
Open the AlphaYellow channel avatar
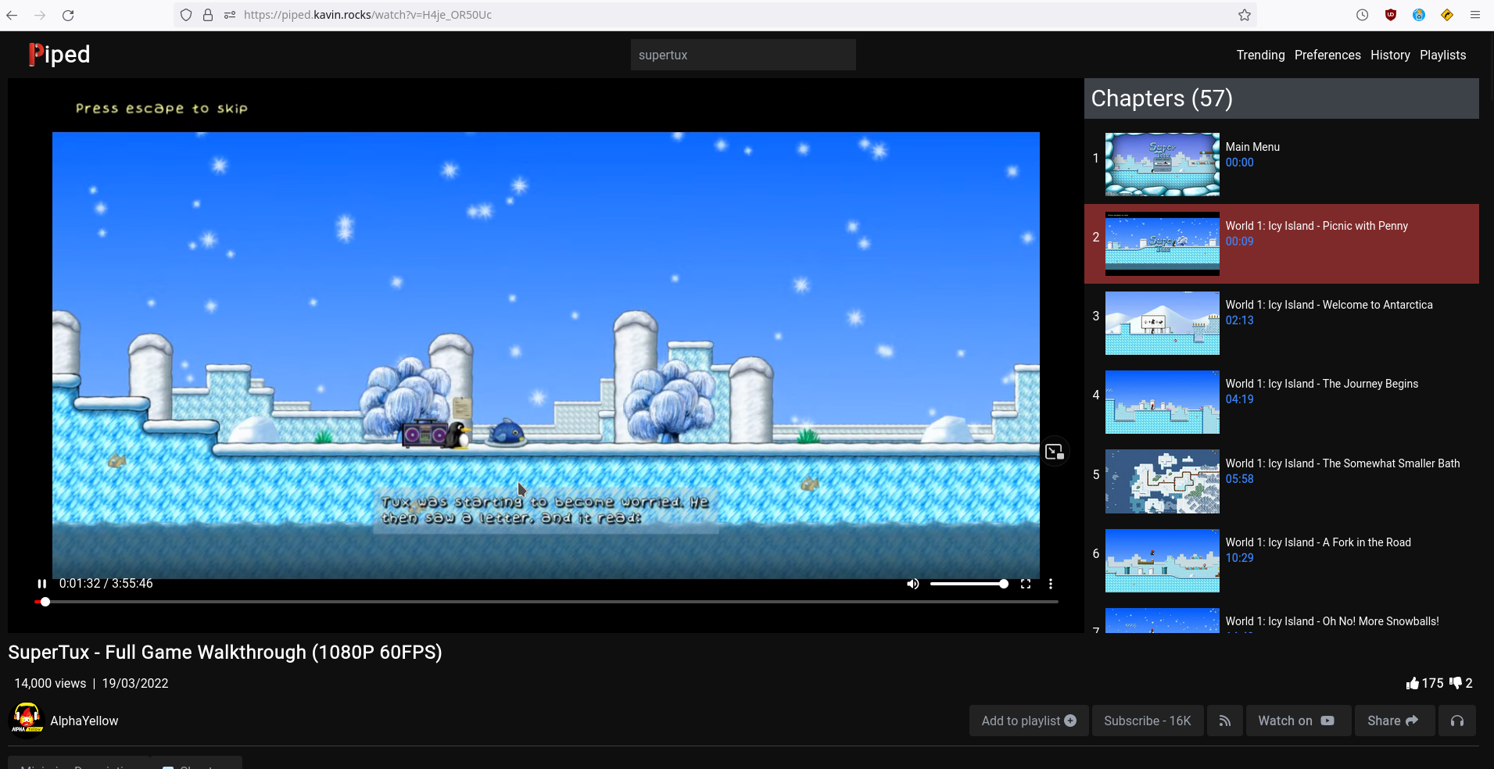(x=27, y=721)
